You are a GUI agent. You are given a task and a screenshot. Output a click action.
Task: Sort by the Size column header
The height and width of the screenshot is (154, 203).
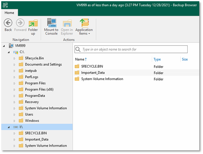pyautogui.click(x=185, y=59)
